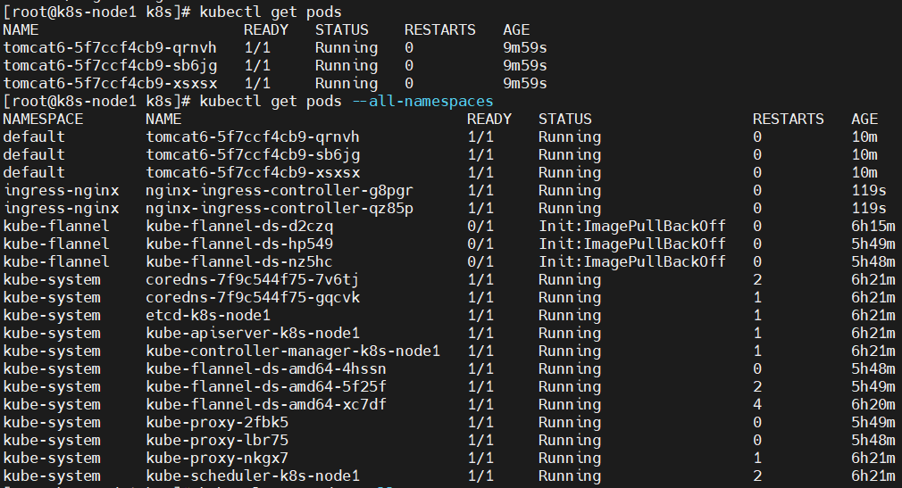
Task: Click kube-proxy-nkgx7 pod name
Action: 217,458
